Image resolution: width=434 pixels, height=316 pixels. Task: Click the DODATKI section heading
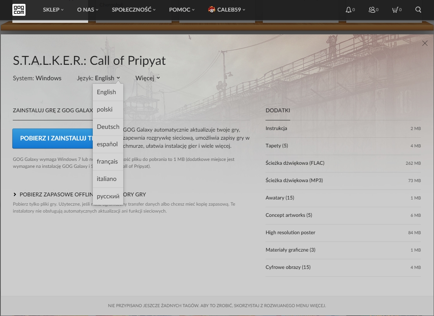point(278,110)
